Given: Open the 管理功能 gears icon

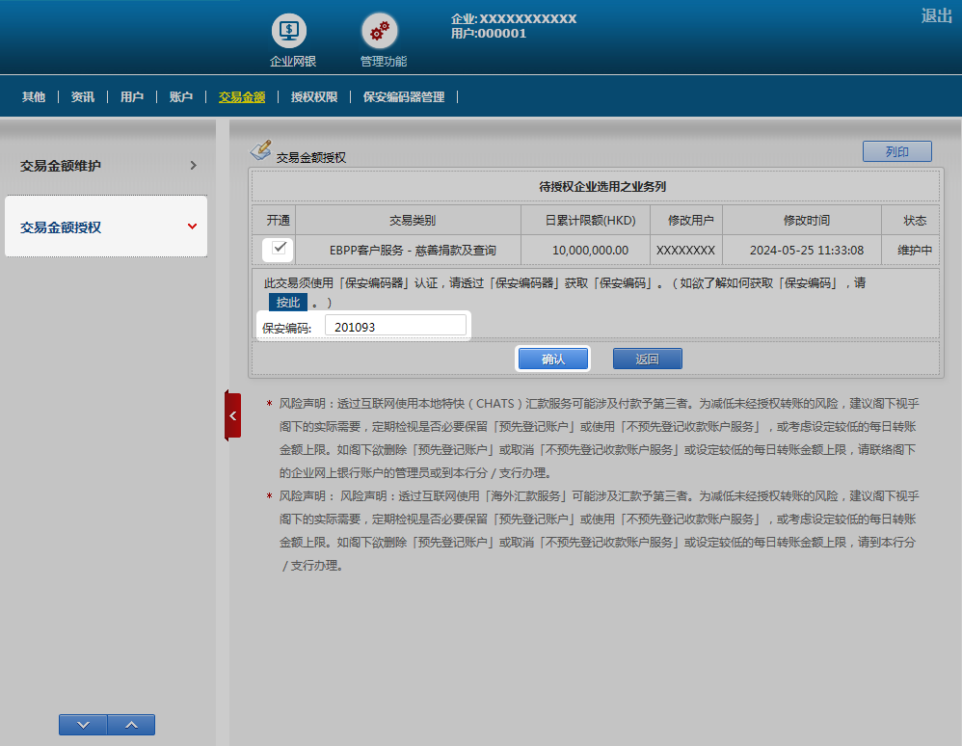Looking at the screenshot, I should click(x=380, y=31).
